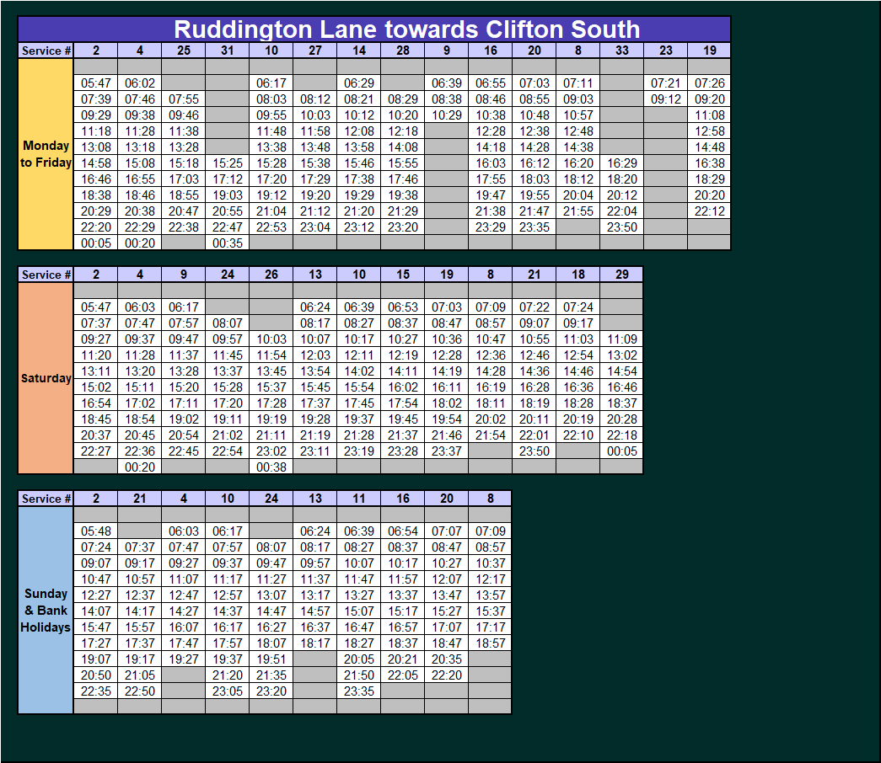Click 00:20 in the Monday to Friday table
Image resolution: width=881 pixels, height=763 pixels.
[x=140, y=243]
